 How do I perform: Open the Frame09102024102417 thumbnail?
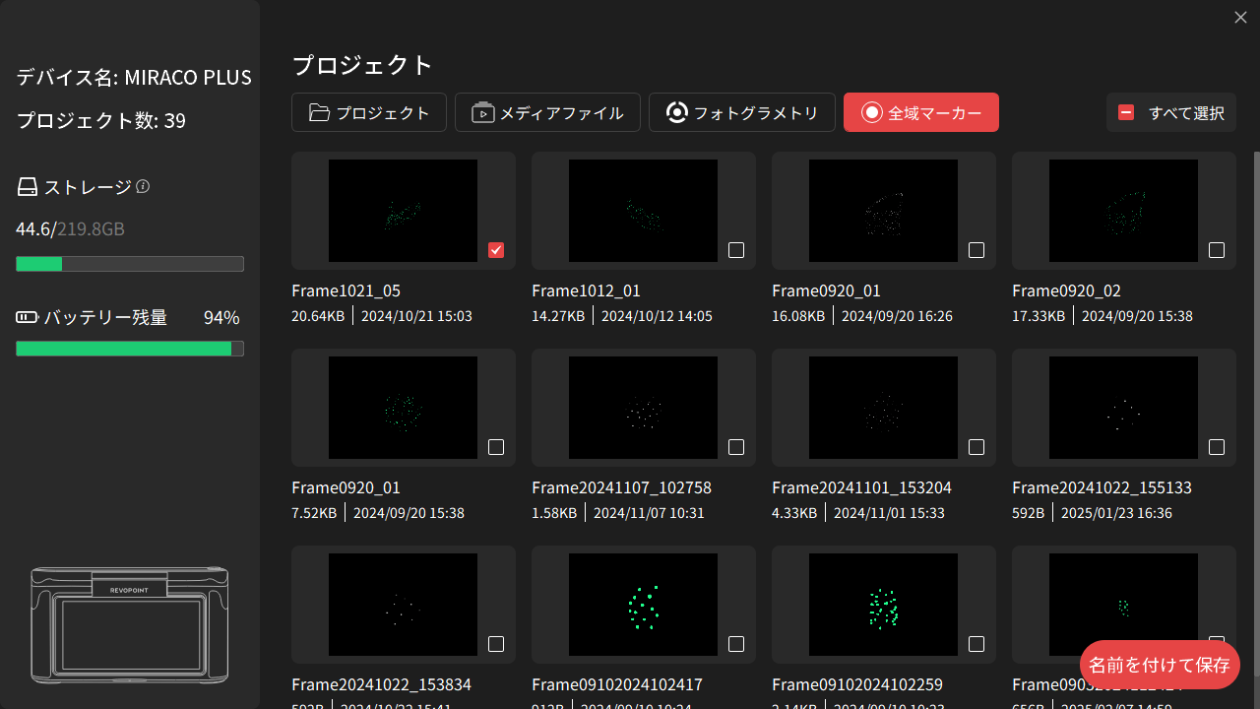click(x=643, y=605)
